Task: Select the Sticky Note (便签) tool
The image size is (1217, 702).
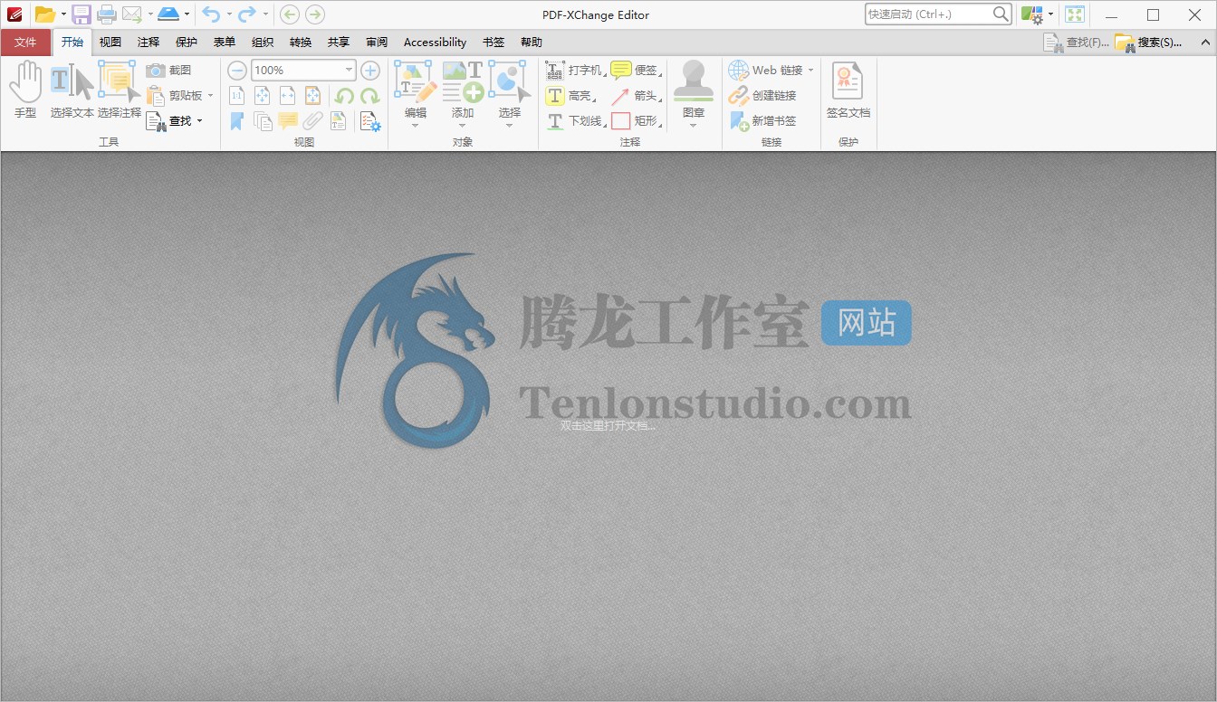Action: pos(636,70)
